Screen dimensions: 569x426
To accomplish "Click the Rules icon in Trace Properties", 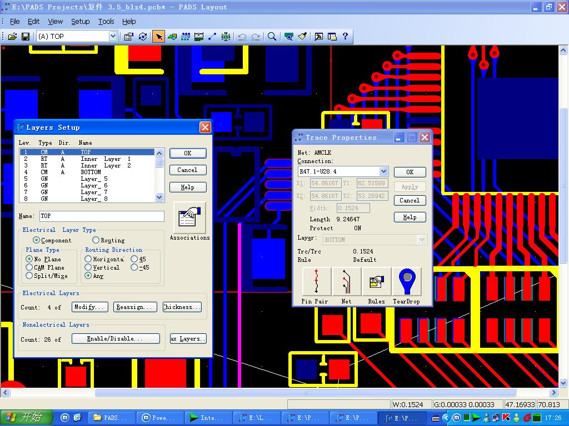I will (376, 282).
